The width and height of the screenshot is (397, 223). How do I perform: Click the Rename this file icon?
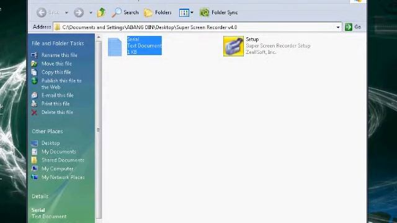point(34,55)
